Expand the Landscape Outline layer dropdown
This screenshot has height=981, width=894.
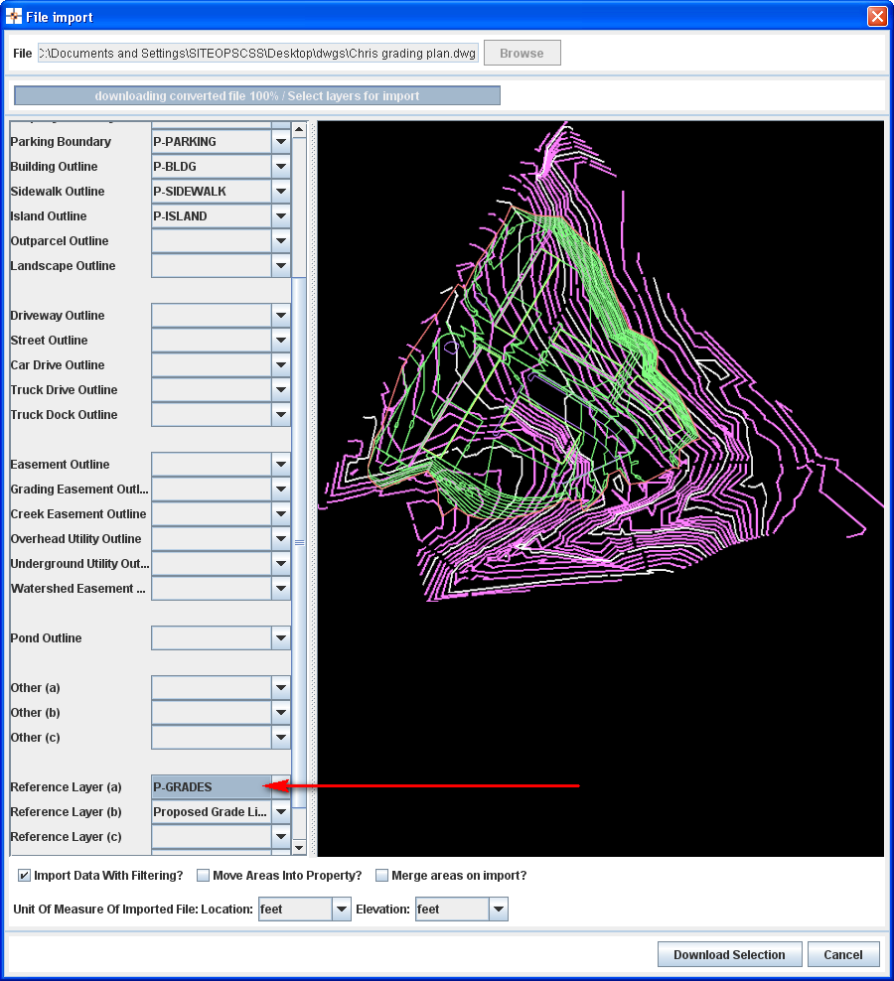pyautogui.click(x=280, y=265)
